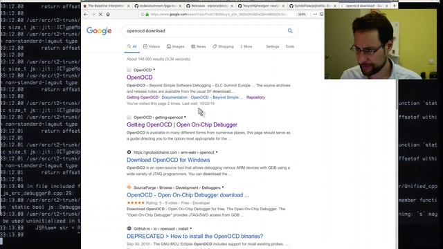Screen dimensions: 443x249
Task: Open the page actions three-dot menu
Action: pos(315,14)
